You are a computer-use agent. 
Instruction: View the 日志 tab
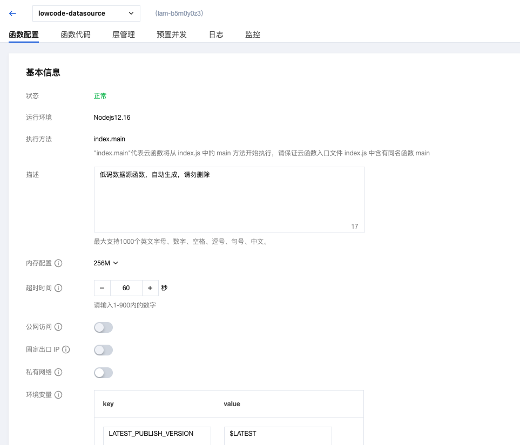tap(216, 35)
